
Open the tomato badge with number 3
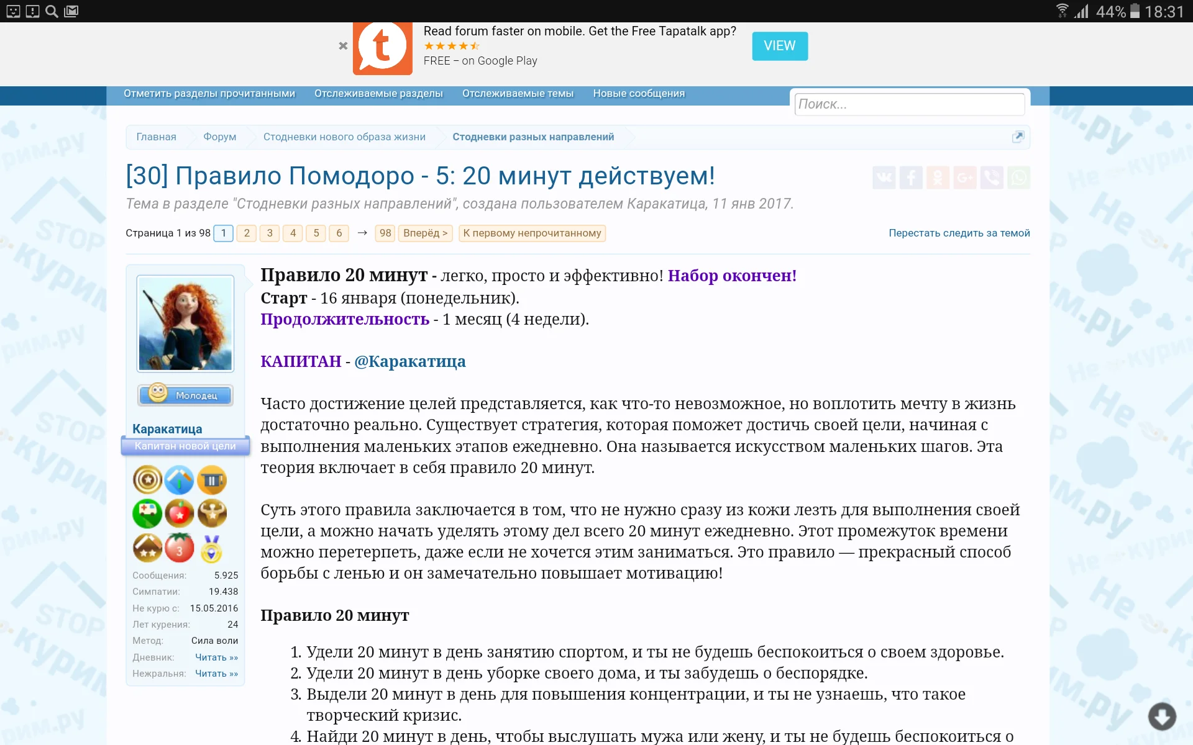tap(180, 548)
